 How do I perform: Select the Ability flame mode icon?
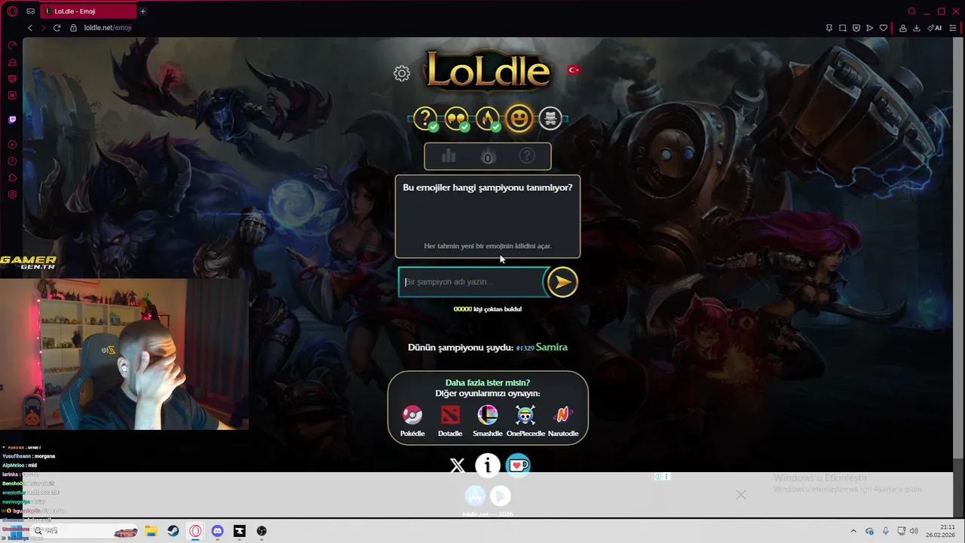click(488, 118)
